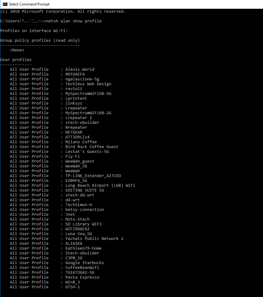Select the Nrepeater profile name

pos(76,128)
